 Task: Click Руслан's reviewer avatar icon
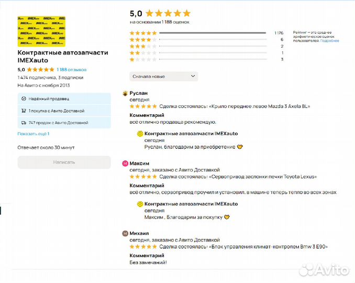pos(125,93)
